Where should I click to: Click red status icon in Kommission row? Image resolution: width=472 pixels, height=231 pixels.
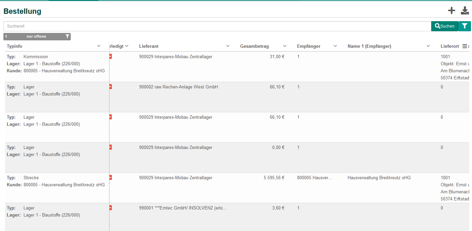pos(111,56)
